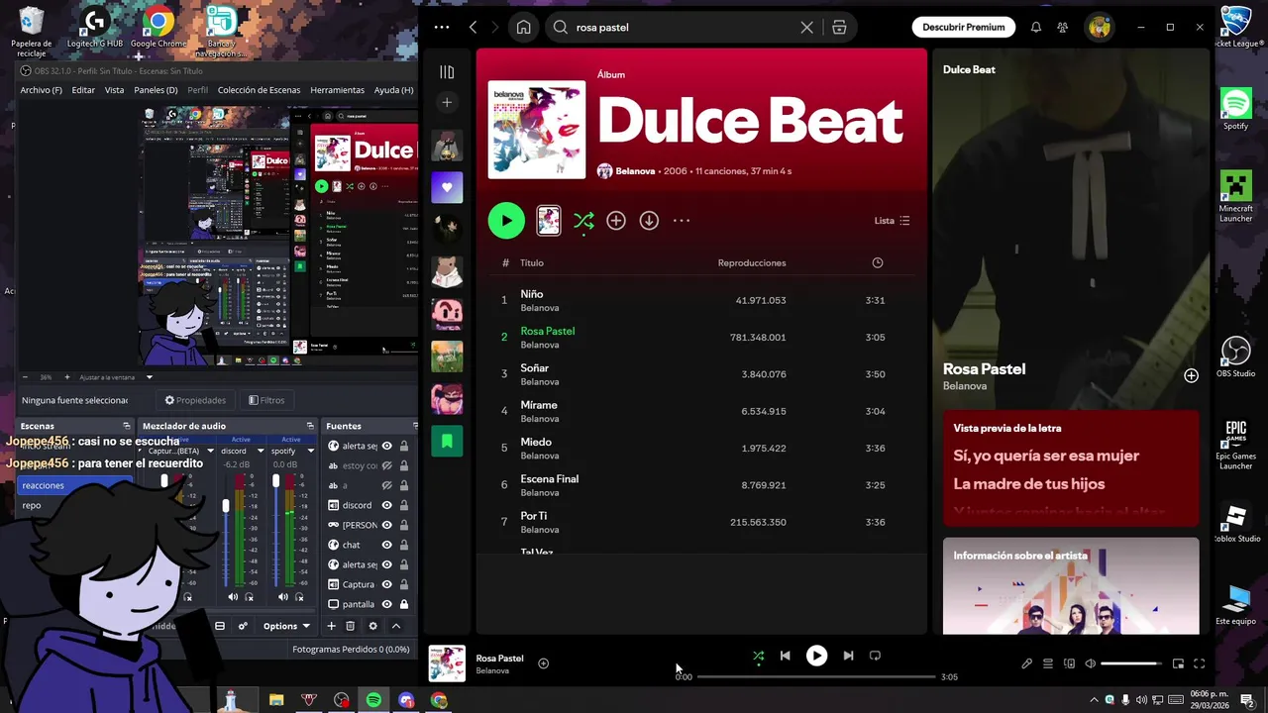Screen dimensions: 1268x713
Task: Open Spotify profile avatar menu
Action: click(x=1100, y=27)
